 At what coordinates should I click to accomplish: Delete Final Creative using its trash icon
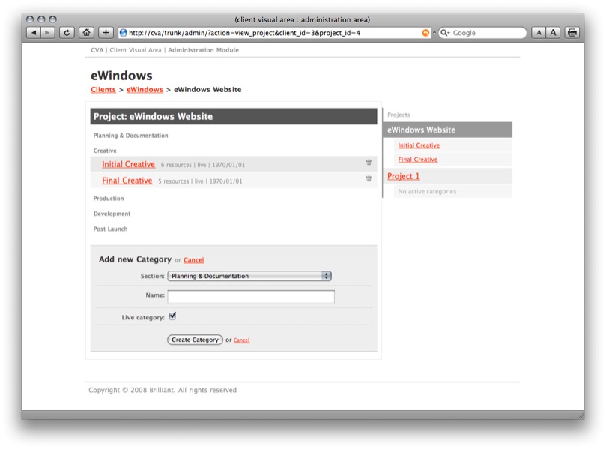pyautogui.click(x=369, y=179)
